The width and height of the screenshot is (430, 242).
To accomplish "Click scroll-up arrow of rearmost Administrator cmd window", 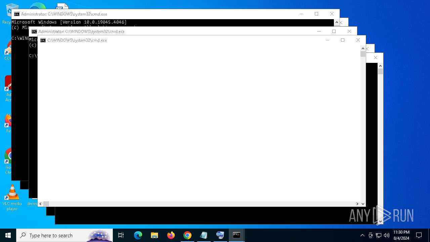I will tap(337, 22).
